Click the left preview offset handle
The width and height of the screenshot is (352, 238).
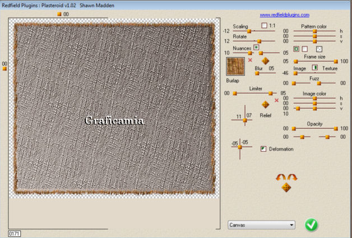pyautogui.click(x=4, y=69)
